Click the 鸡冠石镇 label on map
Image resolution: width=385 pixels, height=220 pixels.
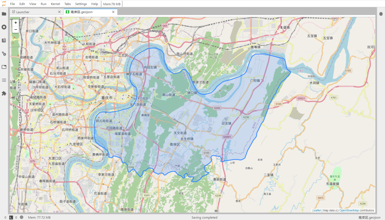[x=150, y=67]
